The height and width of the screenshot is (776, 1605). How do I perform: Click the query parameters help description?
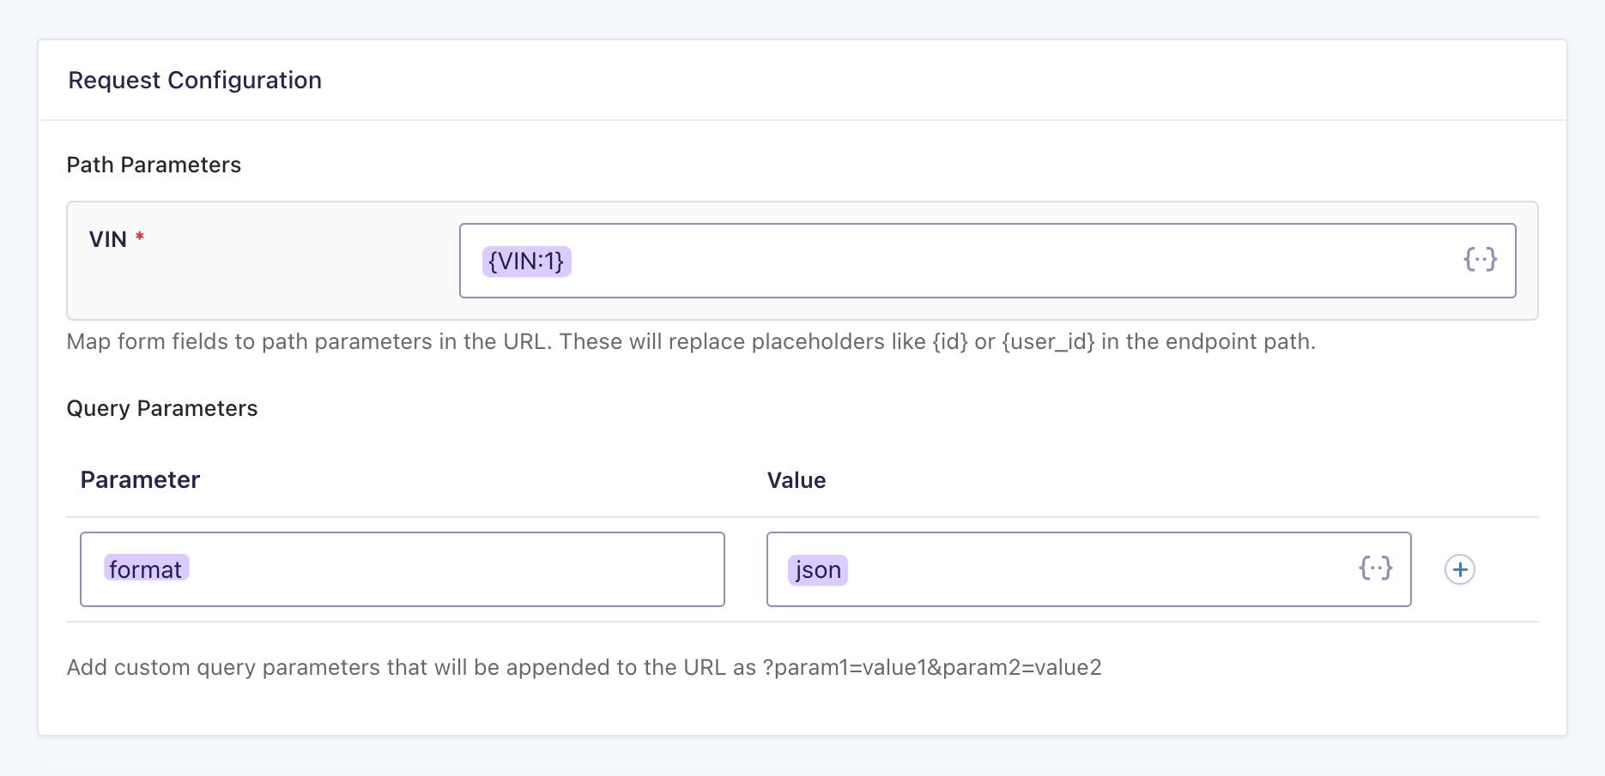click(584, 668)
